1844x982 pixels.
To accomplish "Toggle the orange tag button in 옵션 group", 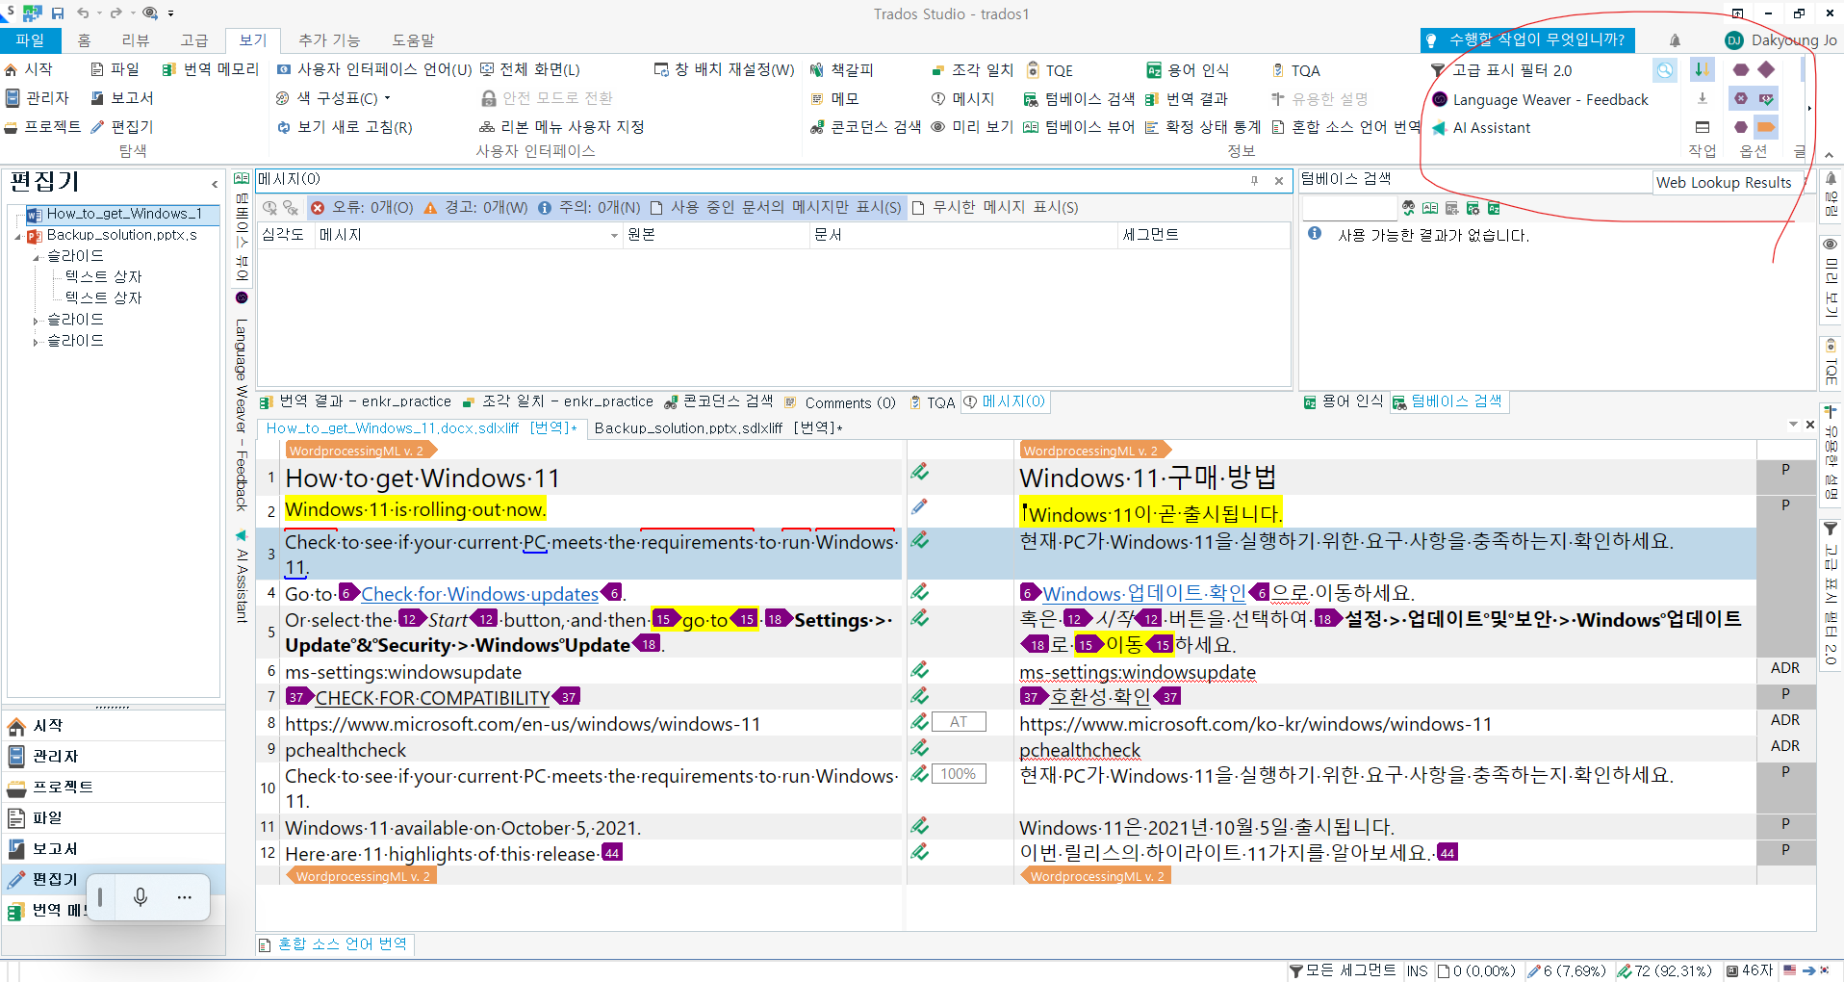I will (x=1766, y=127).
